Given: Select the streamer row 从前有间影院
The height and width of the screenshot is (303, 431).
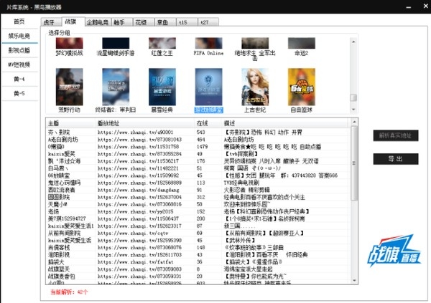Looking at the screenshot, I should tap(198, 233).
